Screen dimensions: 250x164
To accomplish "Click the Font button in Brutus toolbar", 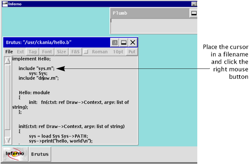I will tap(47, 52).
